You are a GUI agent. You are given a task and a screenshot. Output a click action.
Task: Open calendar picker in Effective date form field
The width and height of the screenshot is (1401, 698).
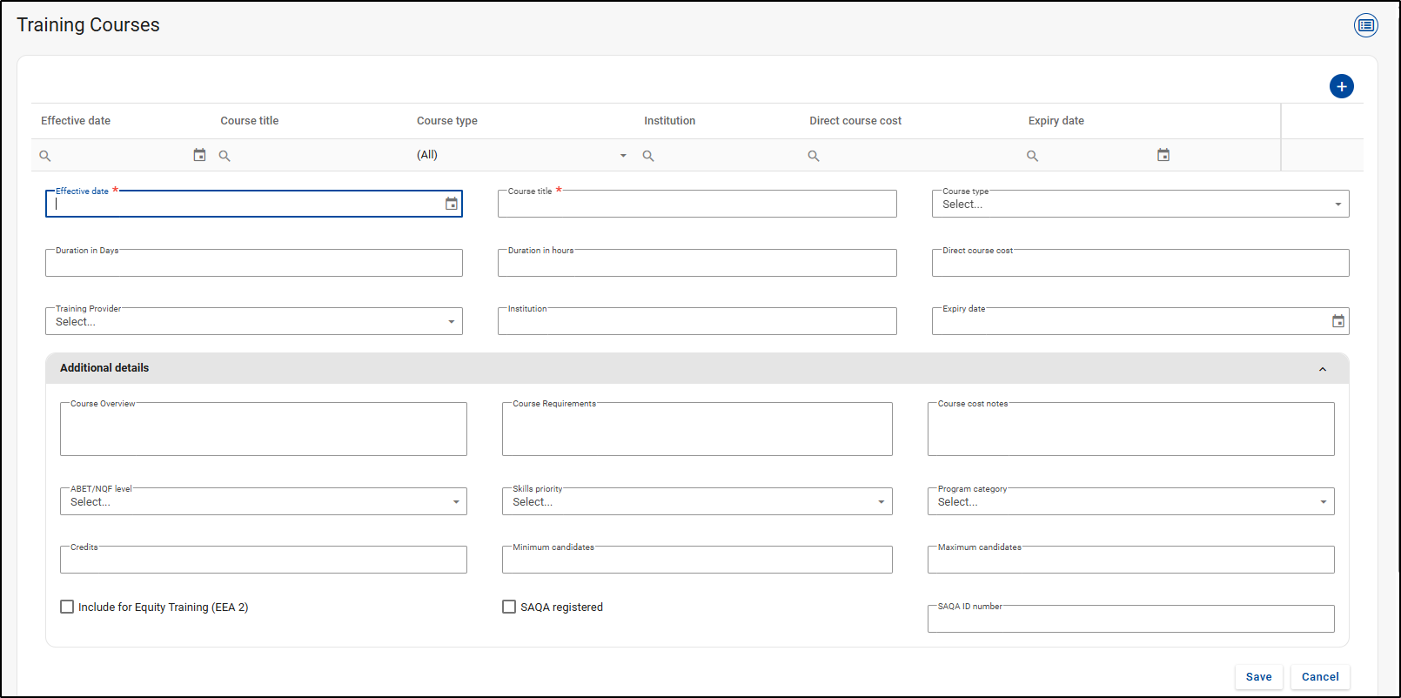coord(451,204)
